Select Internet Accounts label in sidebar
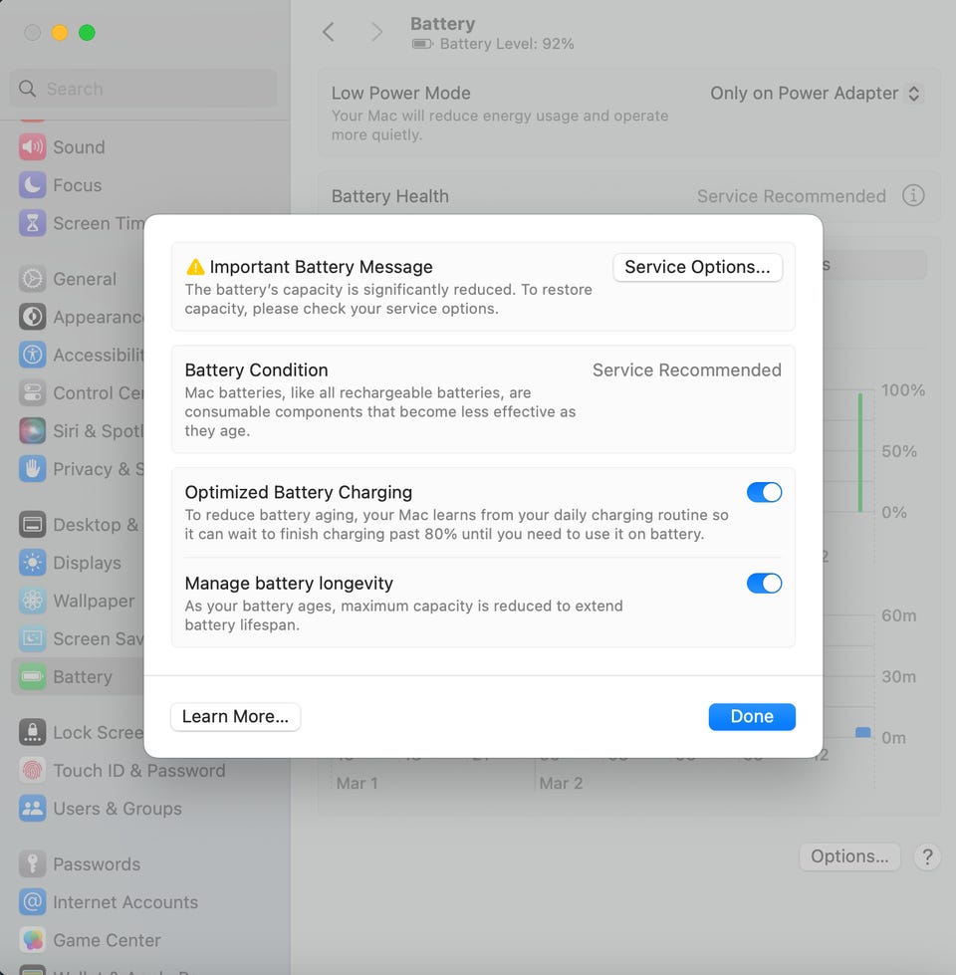Viewport: 956px width, 975px height. [x=125, y=902]
